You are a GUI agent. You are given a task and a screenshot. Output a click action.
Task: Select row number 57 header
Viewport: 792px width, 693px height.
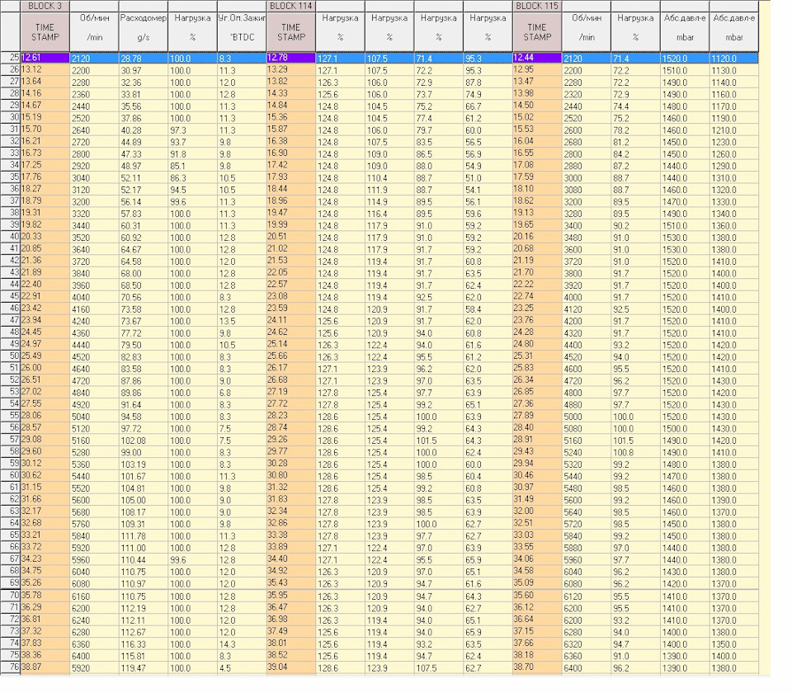point(10,440)
